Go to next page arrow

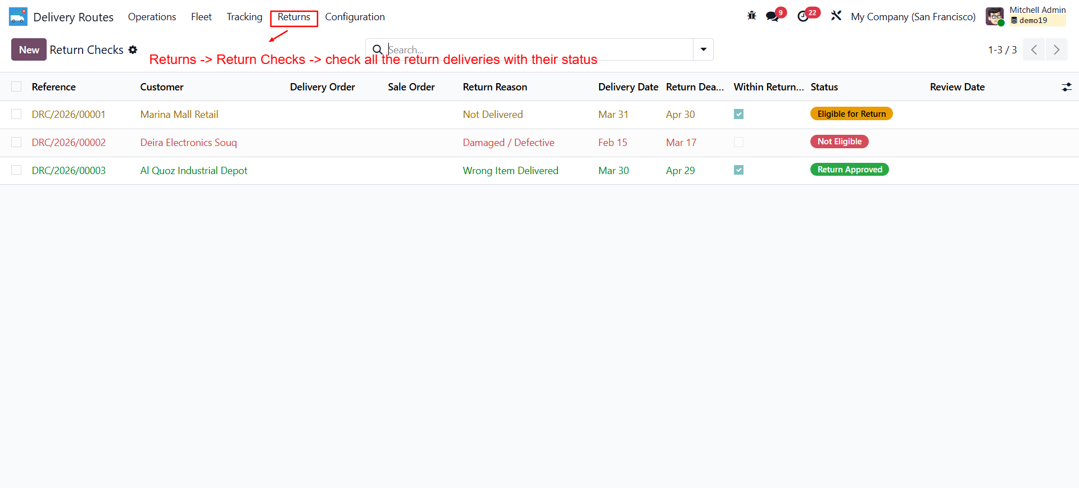click(1057, 49)
